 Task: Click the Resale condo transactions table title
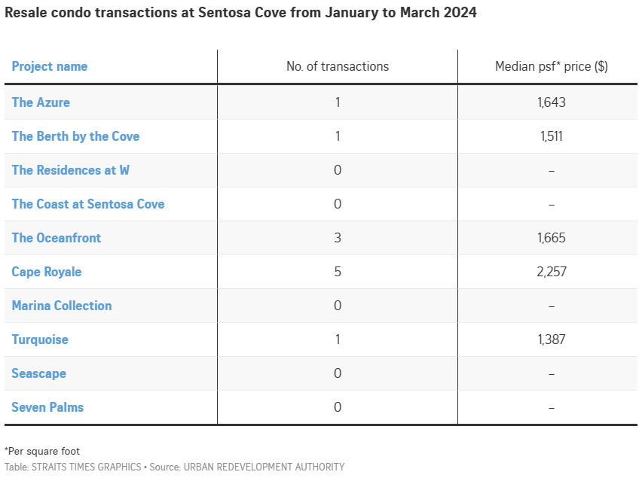coord(240,13)
